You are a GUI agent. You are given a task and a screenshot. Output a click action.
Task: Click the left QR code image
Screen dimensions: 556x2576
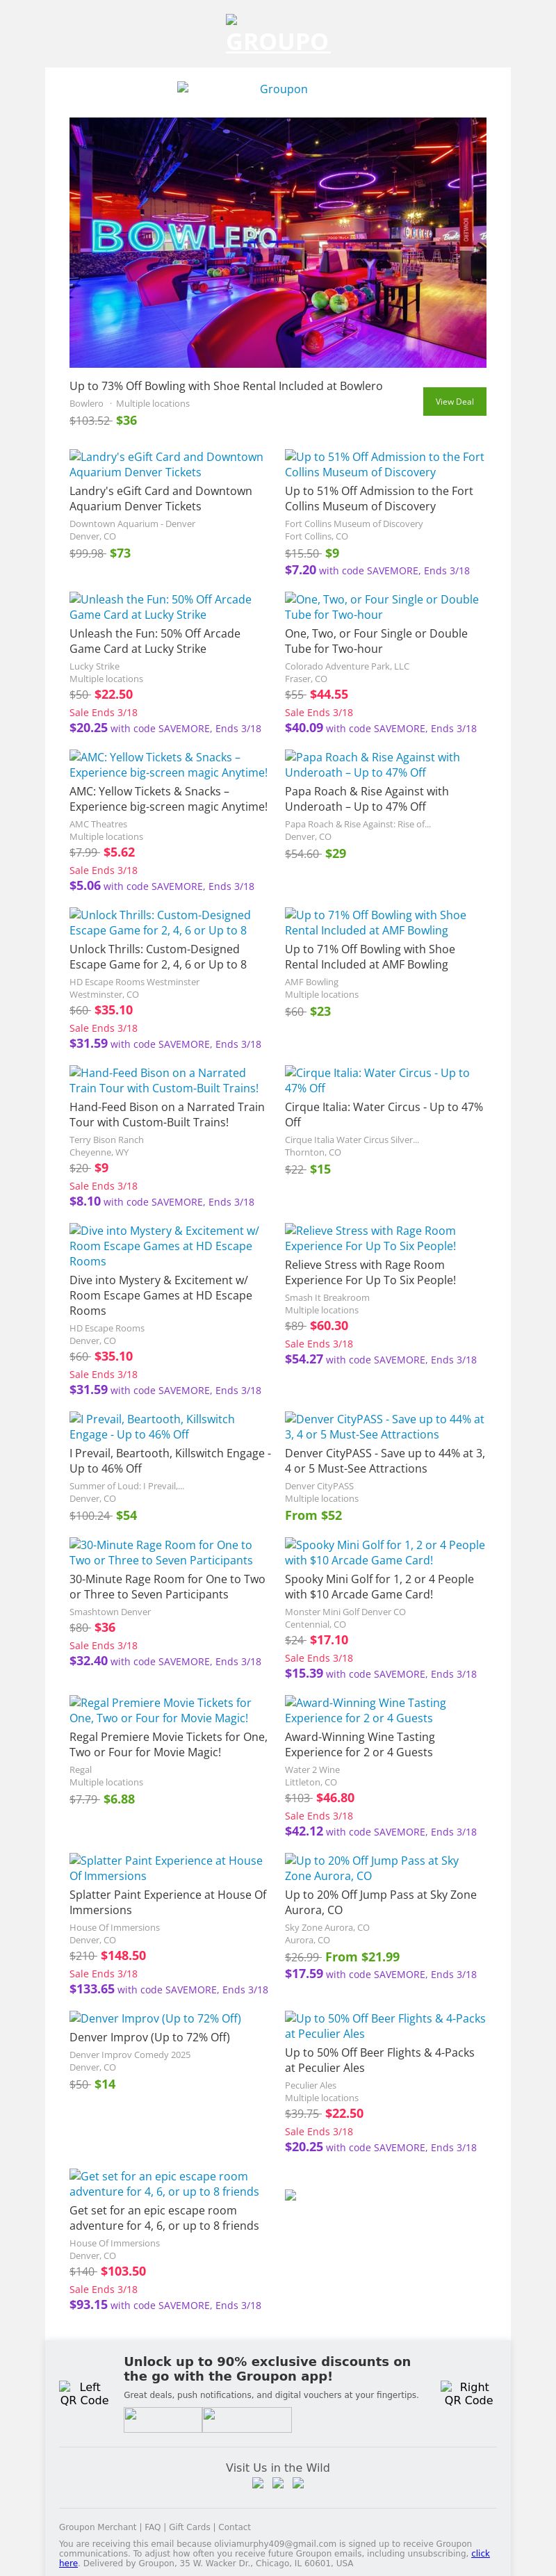(84, 2393)
